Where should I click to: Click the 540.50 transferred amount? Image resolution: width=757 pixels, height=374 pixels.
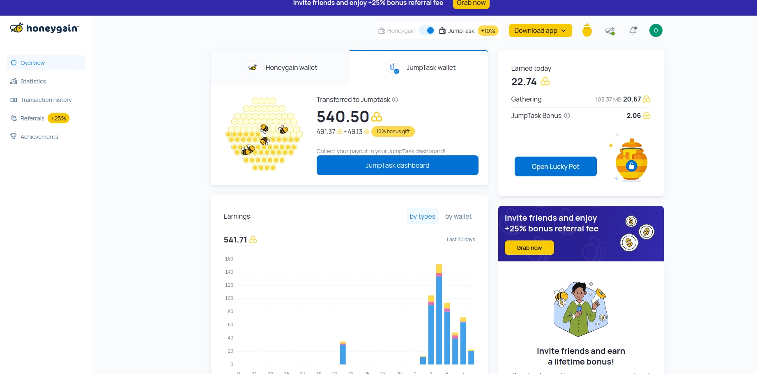343,117
